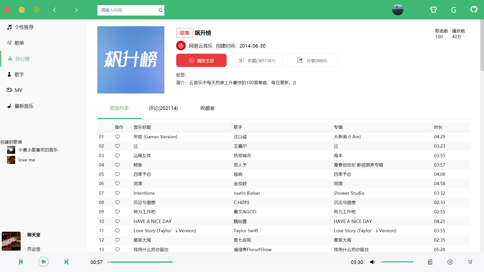Open the theme skin shirt icon
This screenshot has height=272, width=484.
click(434, 10)
